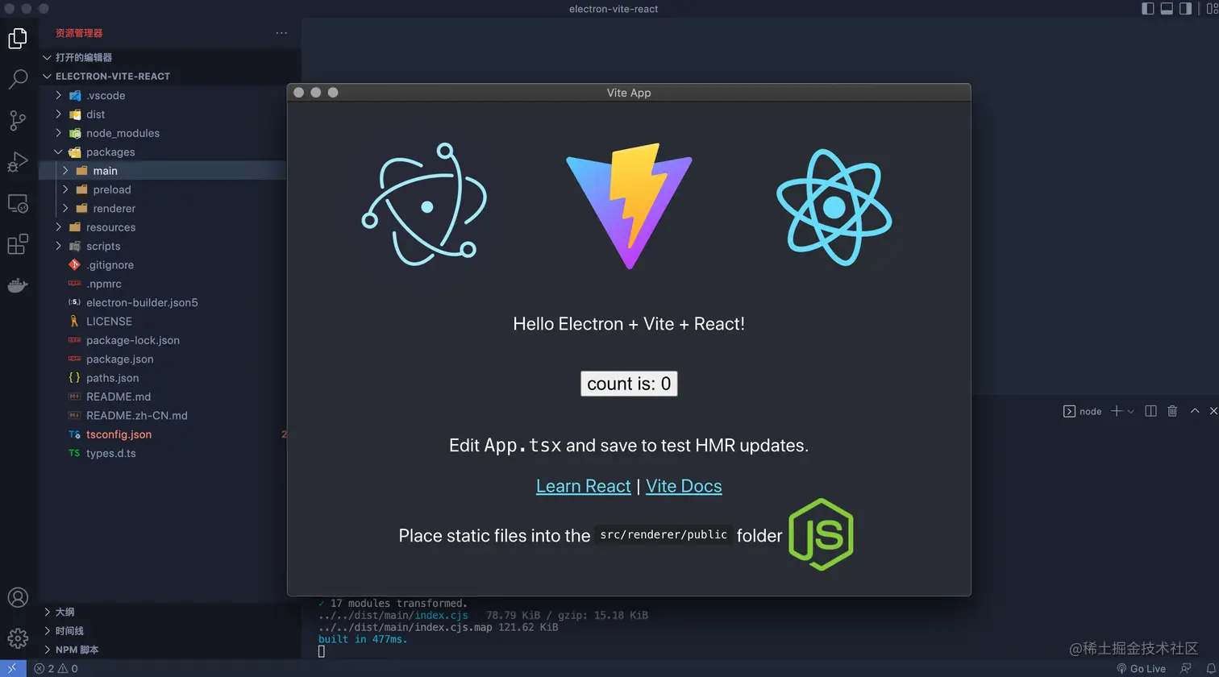Click the Vite logo in Vite App

629,206
